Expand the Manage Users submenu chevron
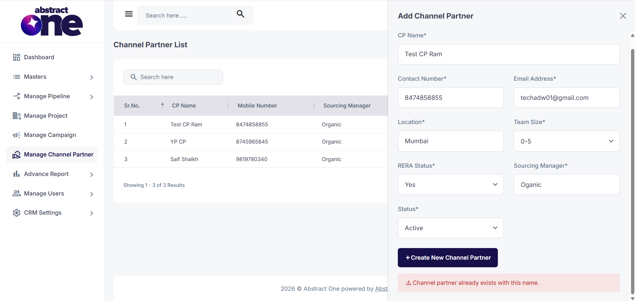The width and height of the screenshot is (635, 301). pos(92,194)
